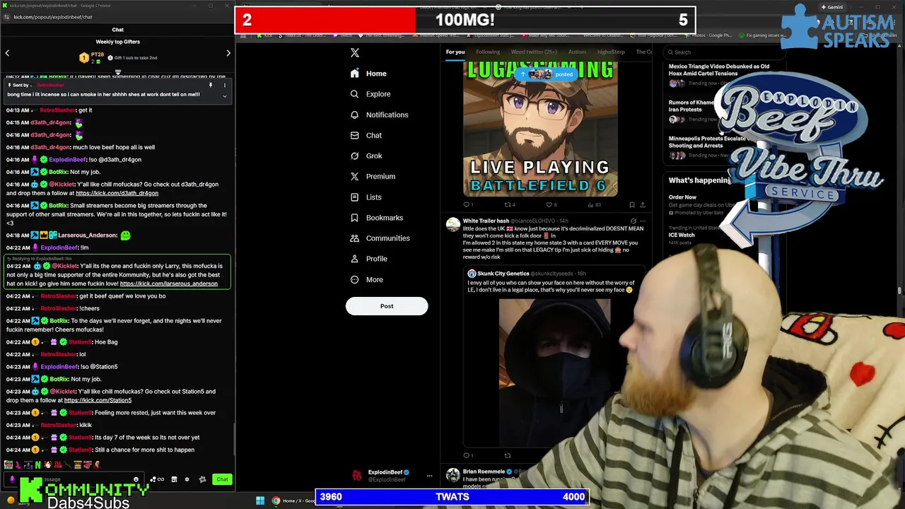Open site info icon in Kick address bar
Image resolution: width=905 pixels, height=509 pixels.
(8, 17)
